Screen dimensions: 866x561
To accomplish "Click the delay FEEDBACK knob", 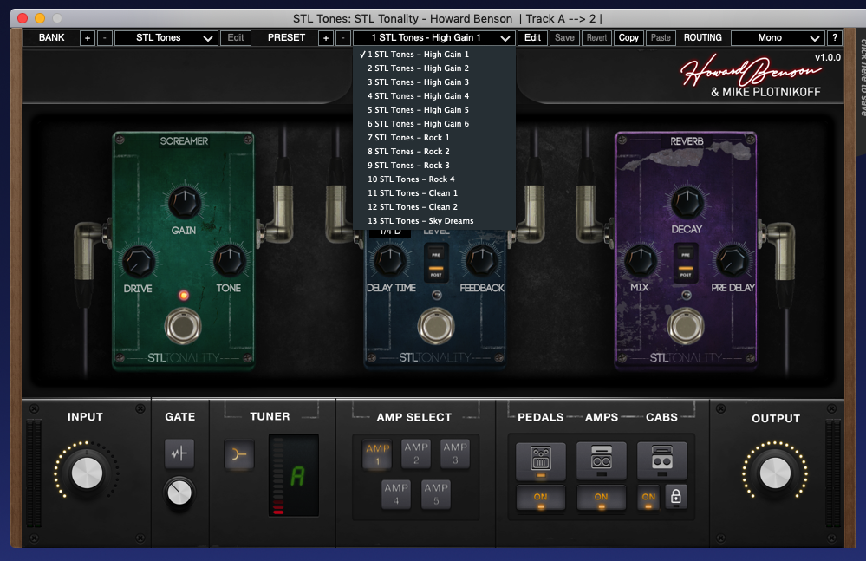I will 482,261.
